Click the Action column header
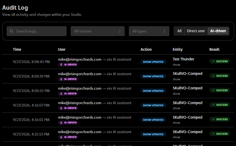This screenshot has width=236, height=146. [146, 49]
